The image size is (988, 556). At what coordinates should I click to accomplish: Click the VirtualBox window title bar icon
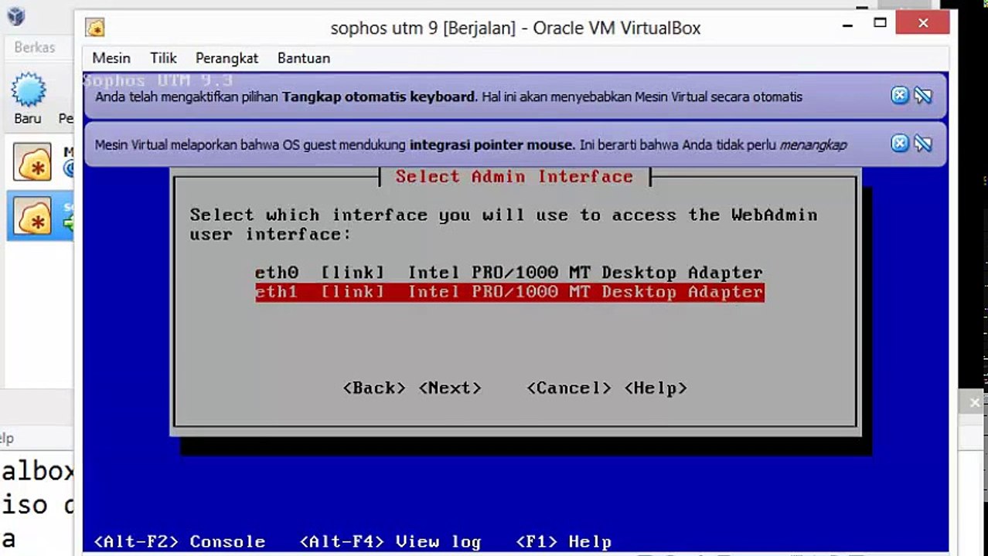96,29
